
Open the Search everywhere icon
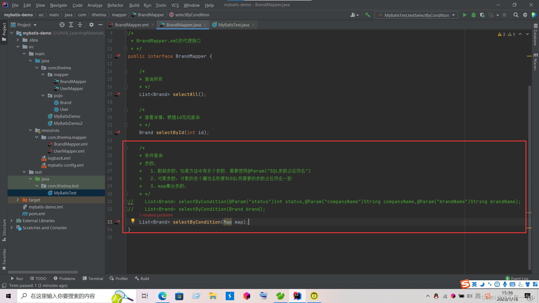pyautogui.click(x=516, y=15)
